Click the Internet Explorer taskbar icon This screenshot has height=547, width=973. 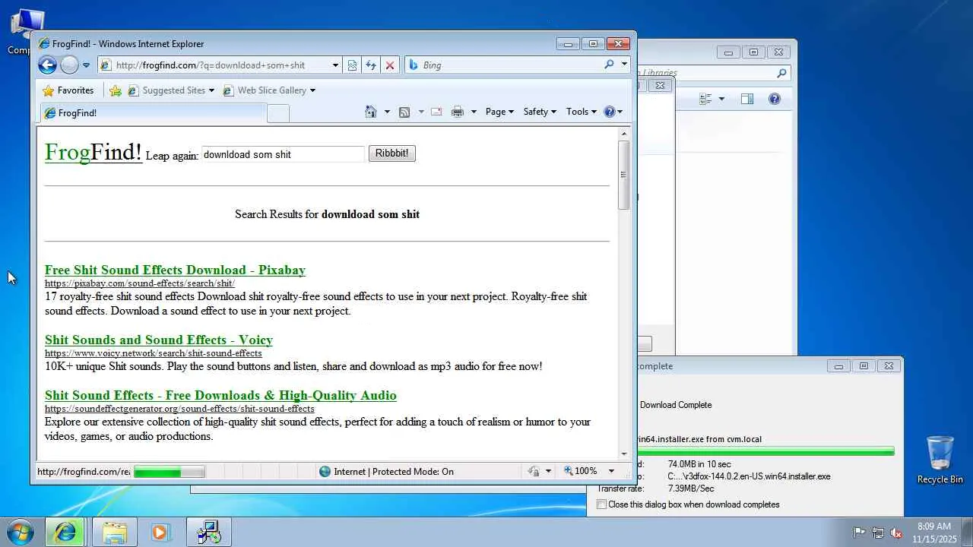coord(65,532)
